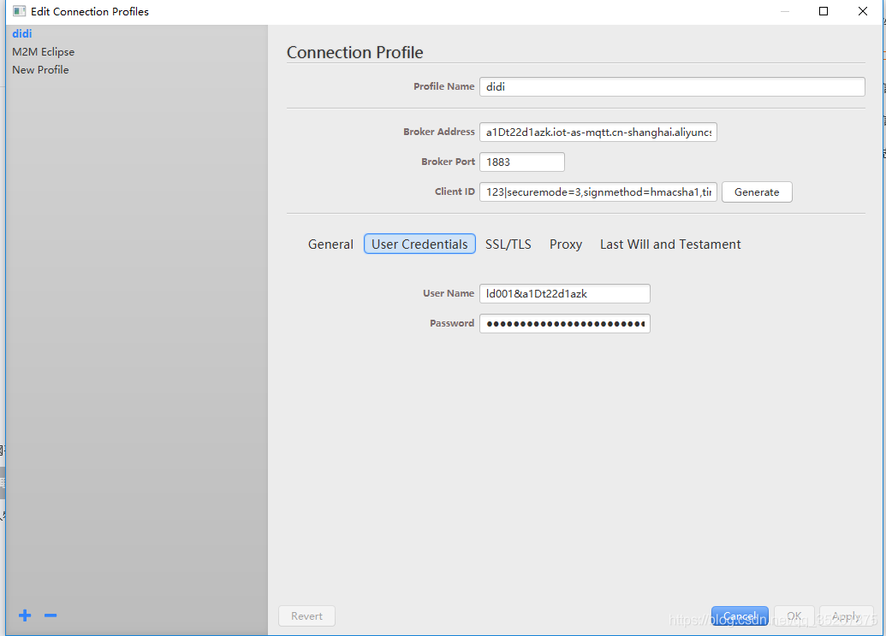Add a new connection profile with the plus icon

coord(25,615)
